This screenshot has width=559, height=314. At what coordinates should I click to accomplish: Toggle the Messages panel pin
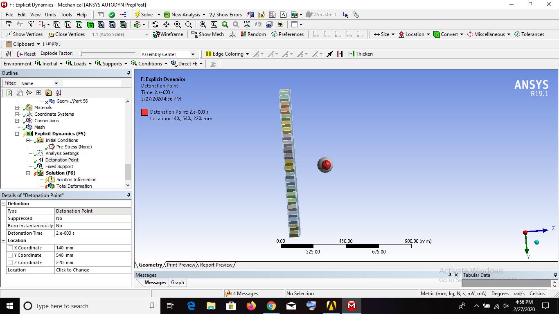pyautogui.click(x=450, y=275)
